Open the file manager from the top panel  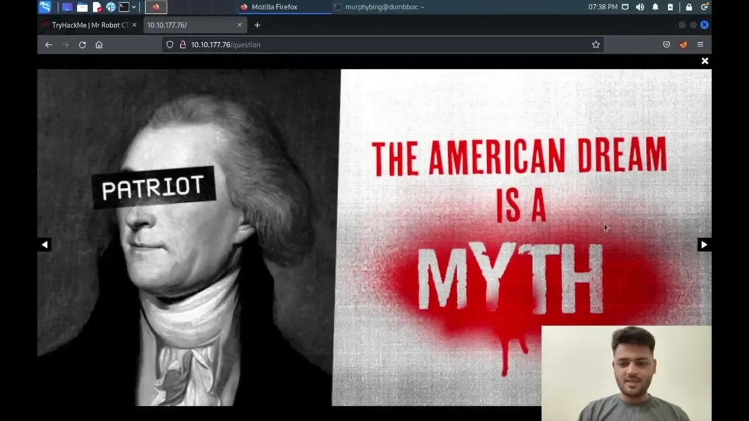click(x=82, y=6)
